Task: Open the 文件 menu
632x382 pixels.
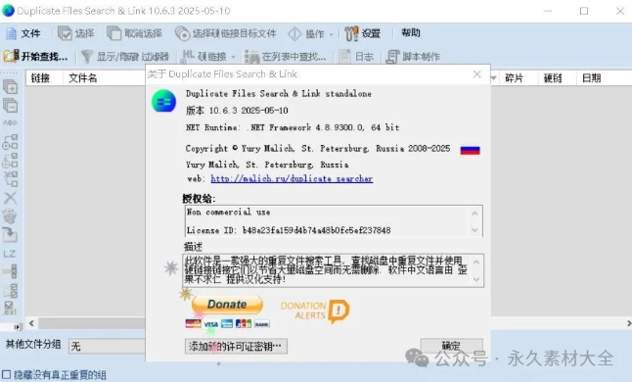Action: [23, 33]
